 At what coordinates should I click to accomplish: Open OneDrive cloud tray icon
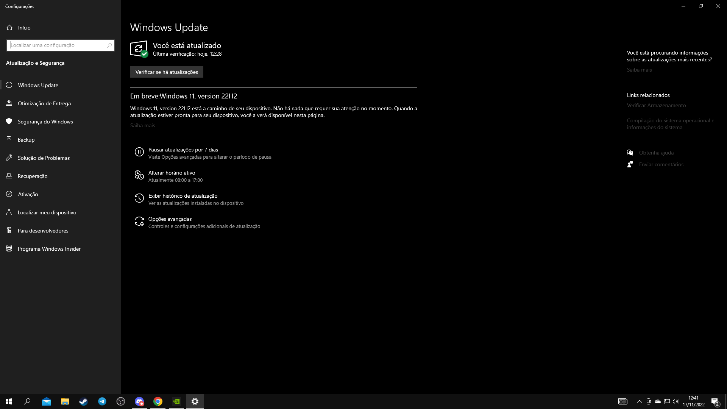click(658, 401)
